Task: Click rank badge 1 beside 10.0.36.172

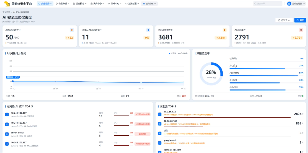Action: [x=160, y=114]
